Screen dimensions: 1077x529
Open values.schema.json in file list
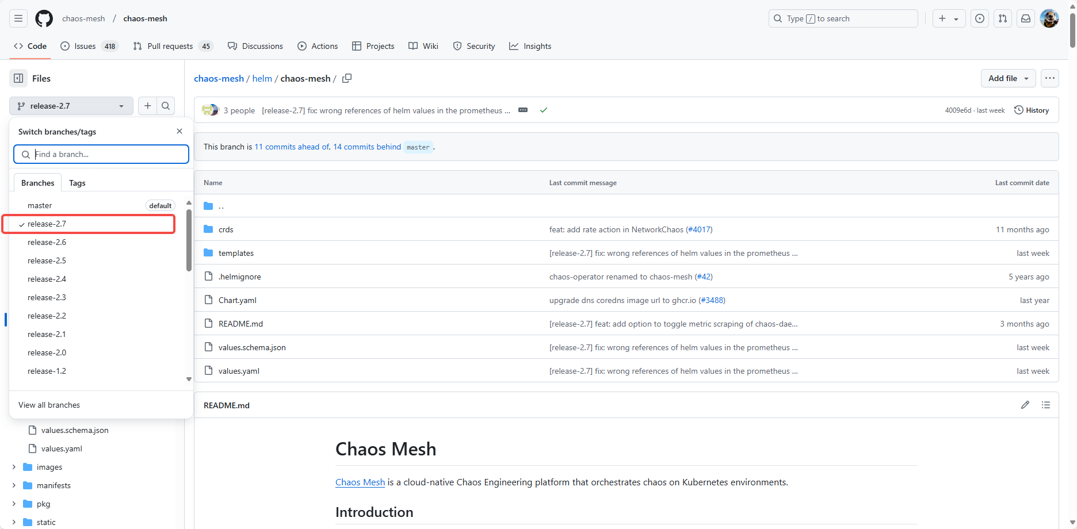252,347
